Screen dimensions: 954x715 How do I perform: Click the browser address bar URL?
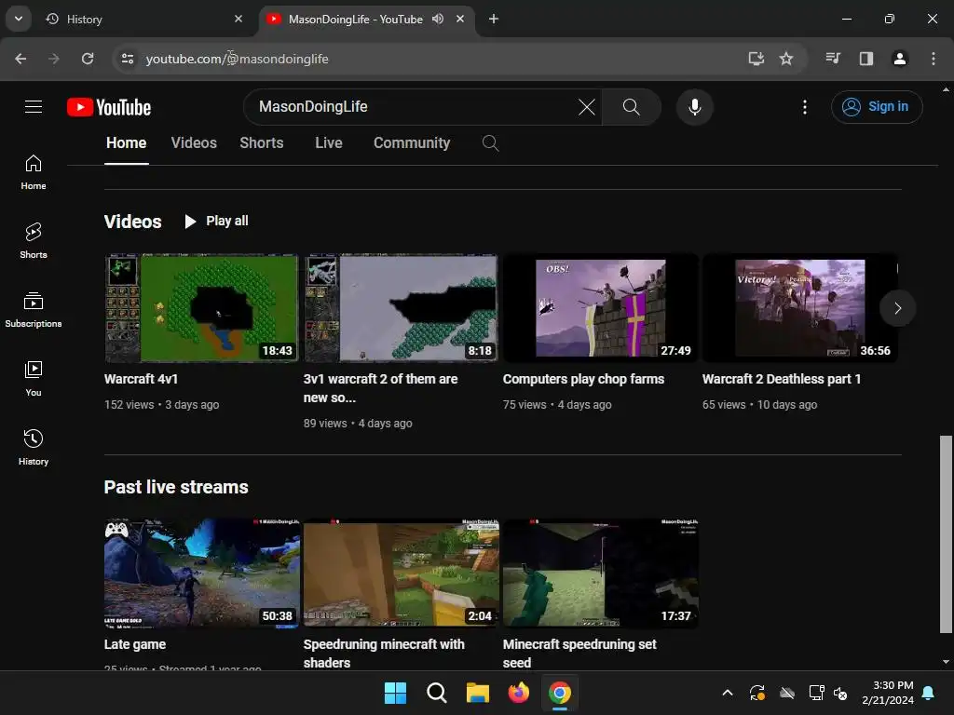point(238,59)
